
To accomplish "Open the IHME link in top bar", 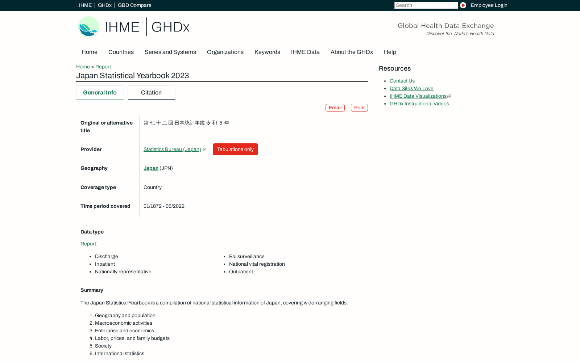I will click(85, 5).
